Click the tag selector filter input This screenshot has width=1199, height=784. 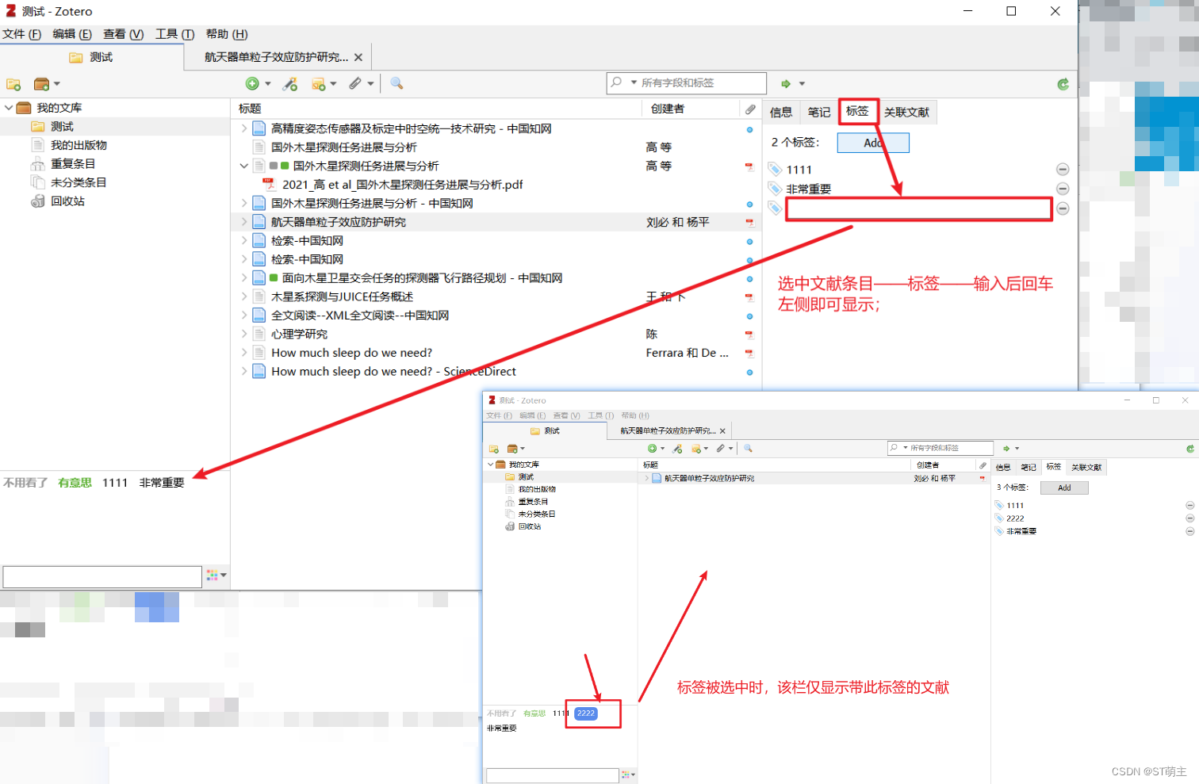[102, 576]
